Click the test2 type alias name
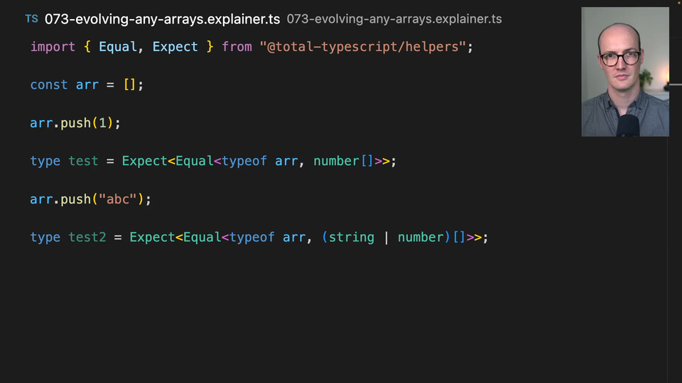Viewport: 682px width, 383px height. pyautogui.click(x=87, y=238)
